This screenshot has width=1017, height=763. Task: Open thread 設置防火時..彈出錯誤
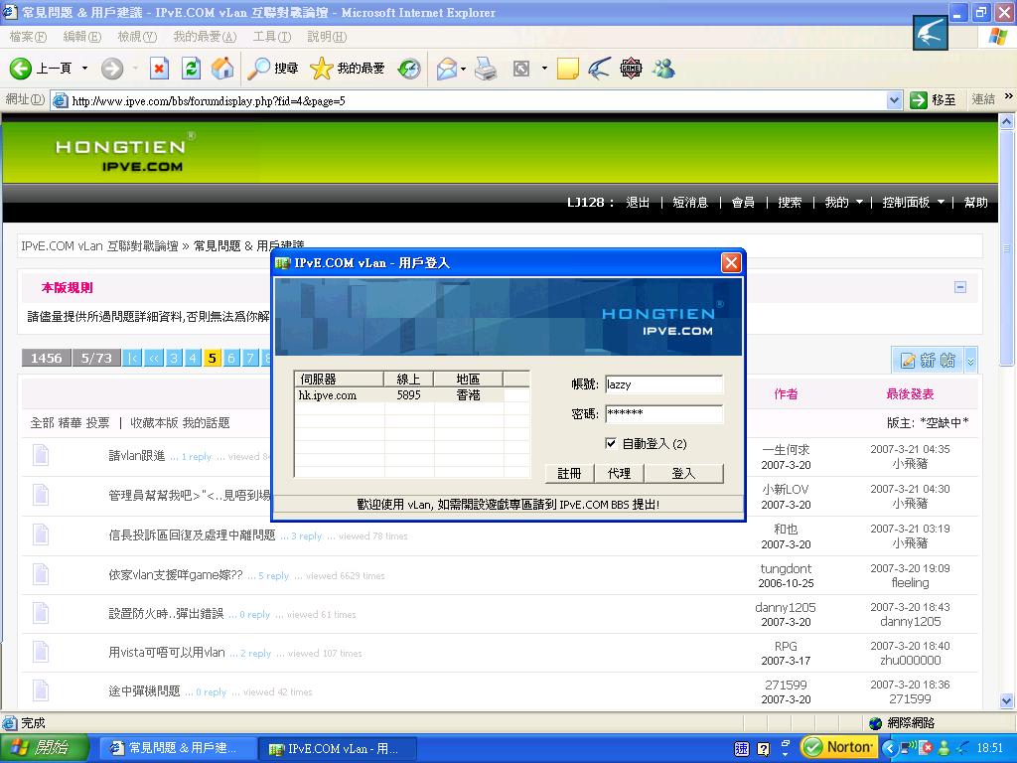(x=166, y=614)
